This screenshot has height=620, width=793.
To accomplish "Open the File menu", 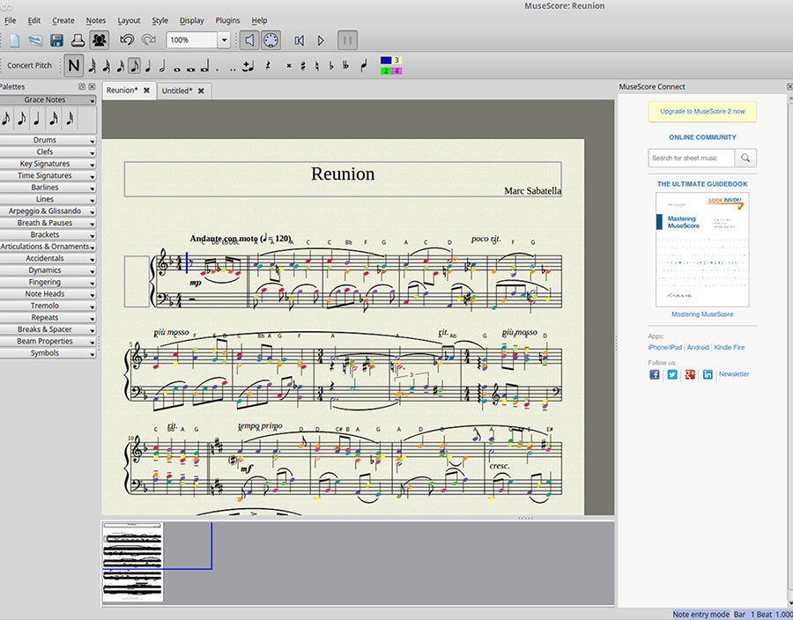I will (x=10, y=21).
